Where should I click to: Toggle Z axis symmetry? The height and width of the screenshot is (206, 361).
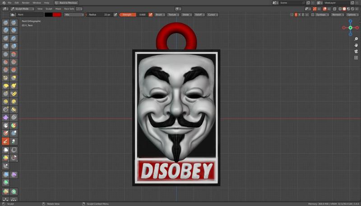click(303, 15)
